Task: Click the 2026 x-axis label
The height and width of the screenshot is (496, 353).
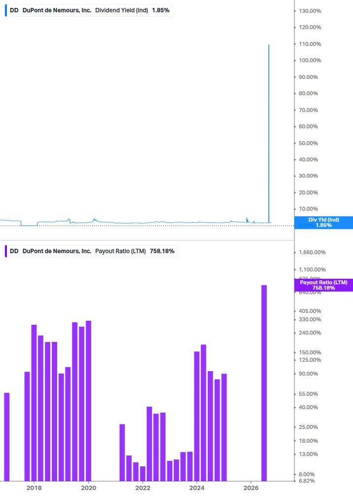Action: pyautogui.click(x=251, y=488)
